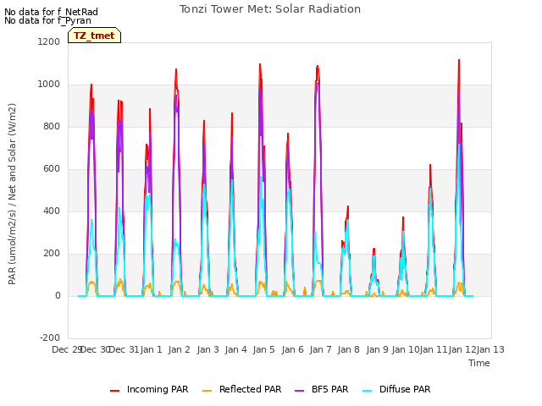The width and height of the screenshot is (542, 406).
Task: Click the Jan 1 x-axis date label
Action: tap(151, 349)
